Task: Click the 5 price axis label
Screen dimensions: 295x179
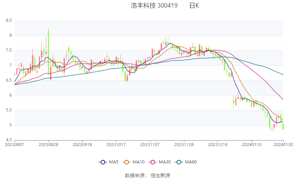Action: click(10, 125)
